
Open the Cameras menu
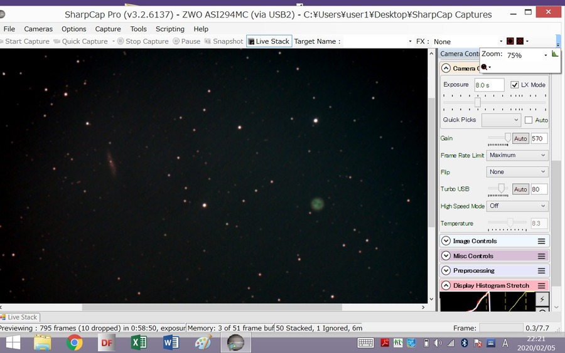pyautogui.click(x=38, y=29)
